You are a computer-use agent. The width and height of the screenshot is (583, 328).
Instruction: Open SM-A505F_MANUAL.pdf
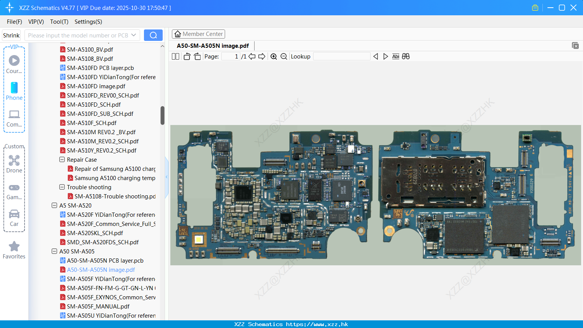(x=98, y=306)
